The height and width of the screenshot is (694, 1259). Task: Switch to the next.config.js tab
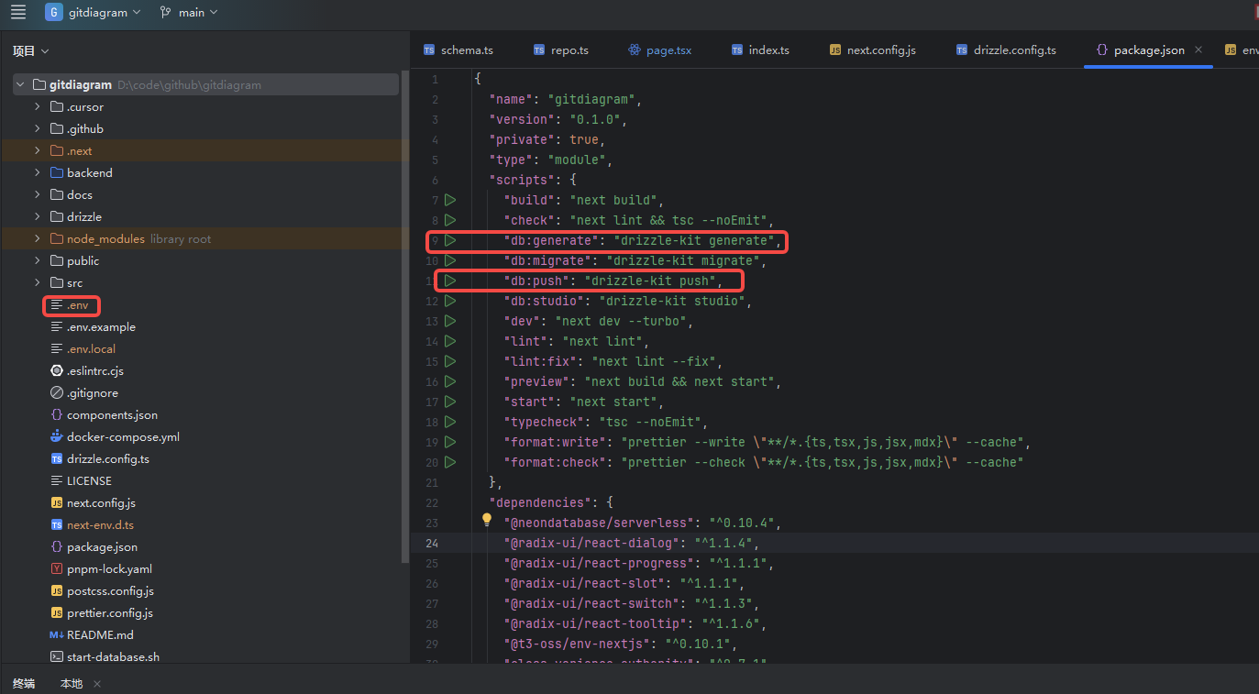click(872, 50)
